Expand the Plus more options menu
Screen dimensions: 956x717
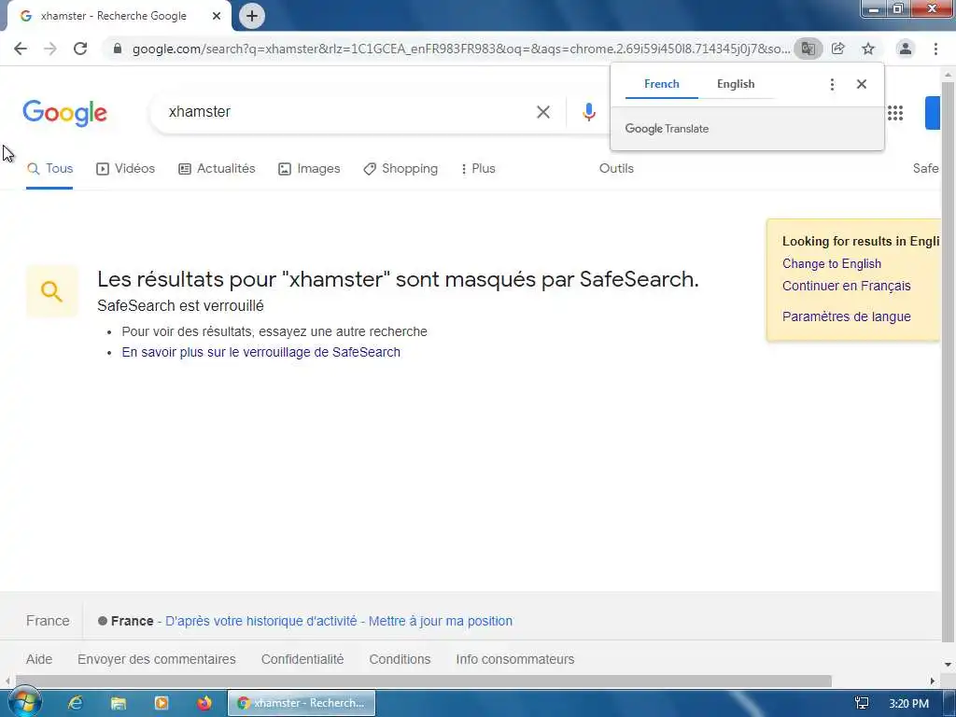[x=478, y=169]
